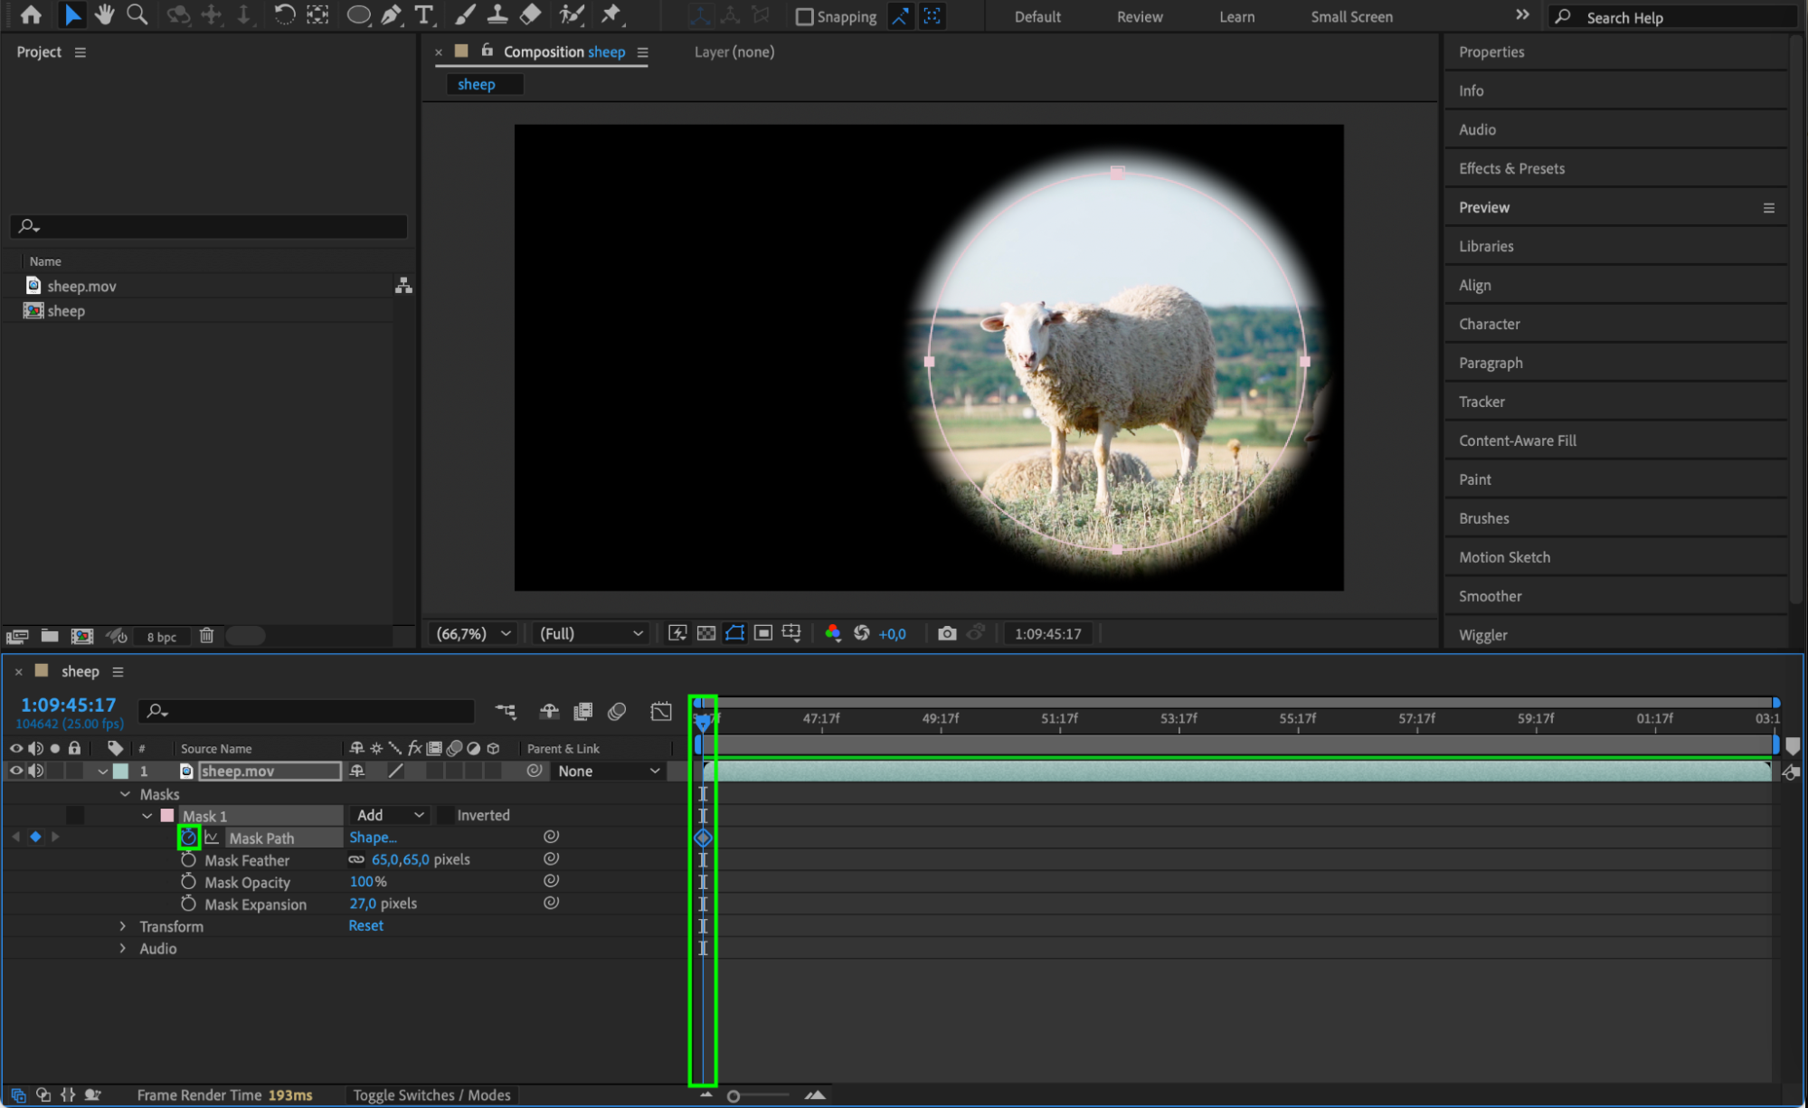Check the Mask 1 Inverted box
This screenshot has height=1108, width=1808.
(446, 815)
